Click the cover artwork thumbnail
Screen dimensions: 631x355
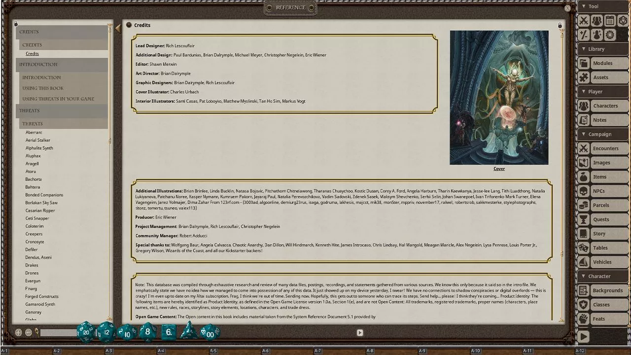499,98
